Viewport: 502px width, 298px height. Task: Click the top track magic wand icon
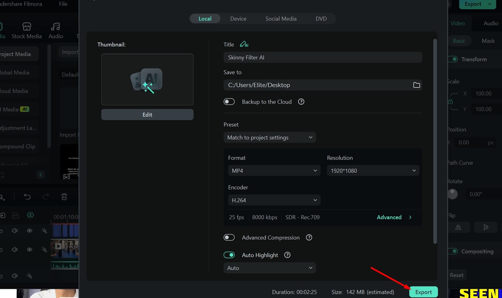(x=44, y=231)
